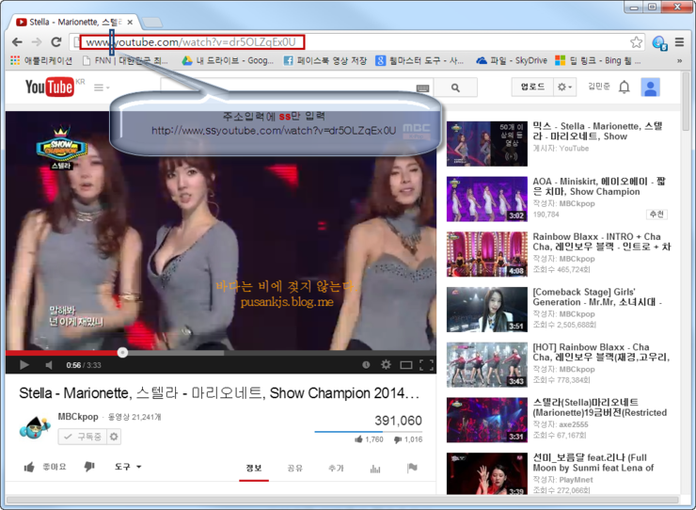This screenshot has width=696, height=510.
Task: Enter fullscreen mode in the player
Action: coord(426,365)
